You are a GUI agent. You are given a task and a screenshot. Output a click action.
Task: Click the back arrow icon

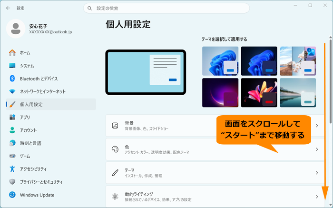[8, 8]
